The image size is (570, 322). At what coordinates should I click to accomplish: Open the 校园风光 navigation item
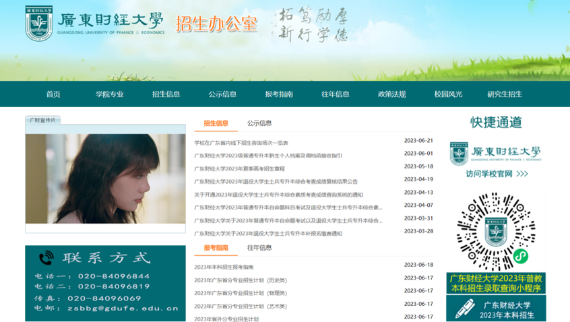click(448, 94)
